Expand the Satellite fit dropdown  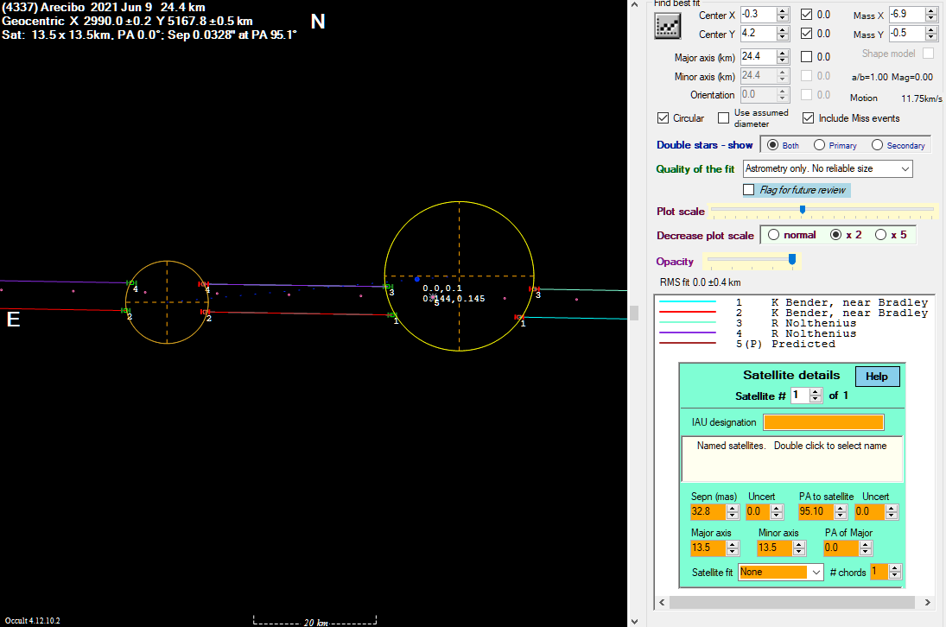click(x=780, y=572)
